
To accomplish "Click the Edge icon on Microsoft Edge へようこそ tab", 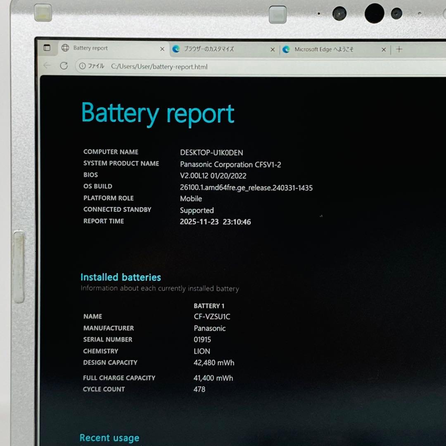I will coord(287,50).
